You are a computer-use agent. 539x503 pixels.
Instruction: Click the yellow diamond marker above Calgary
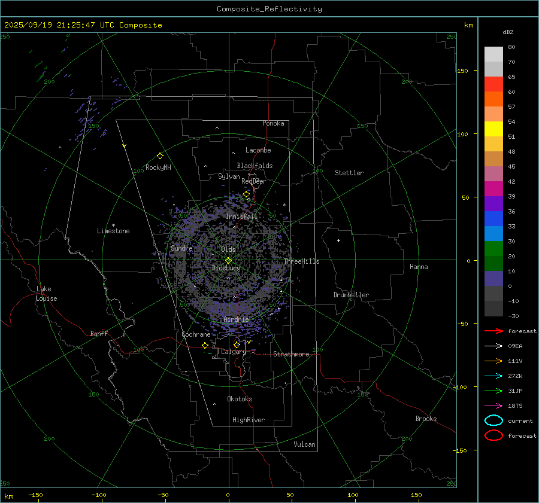pyautogui.click(x=237, y=345)
